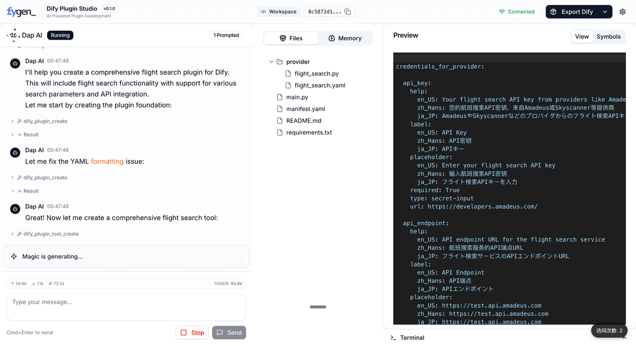The width and height of the screenshot is (636, 346).
Task: Click the flight_search.py file icon
Action: (x=288, y=74)
